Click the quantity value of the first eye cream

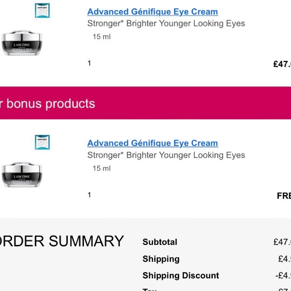[x=89, y=63]
